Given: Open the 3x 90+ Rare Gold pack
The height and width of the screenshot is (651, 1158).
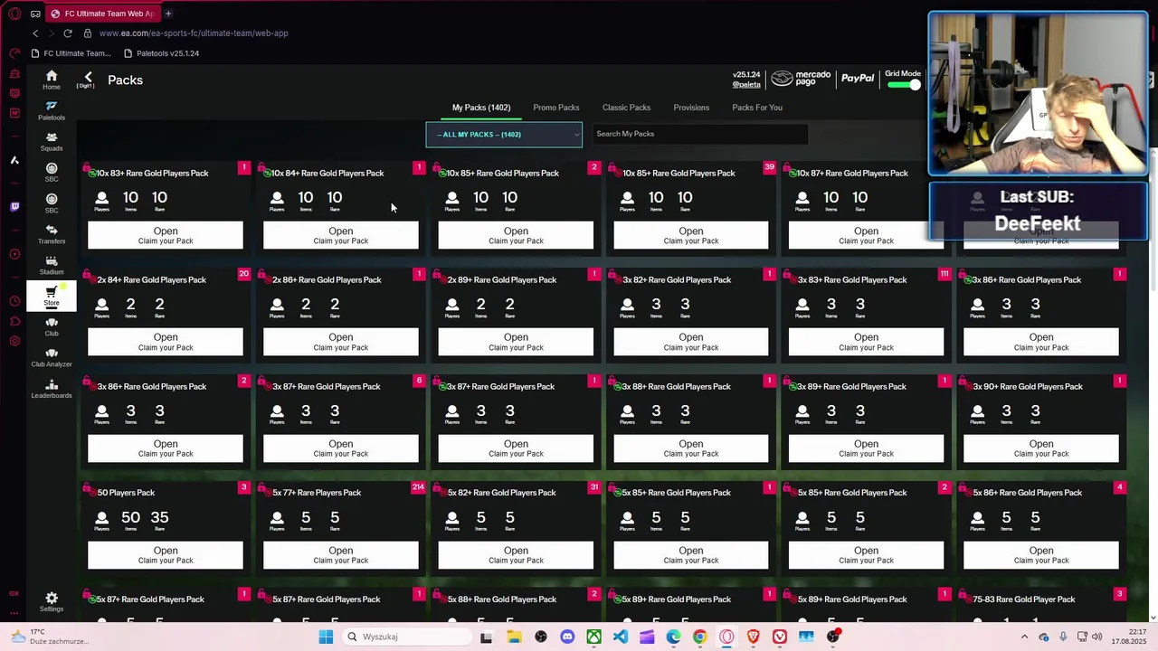Looking at the screenshot, I should (x=1041, y=448).
